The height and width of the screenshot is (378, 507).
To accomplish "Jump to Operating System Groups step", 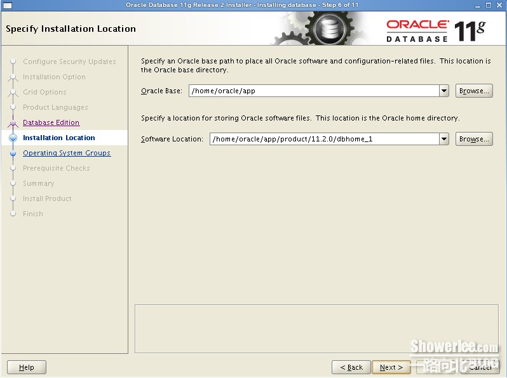I will [x=67, y=153].
